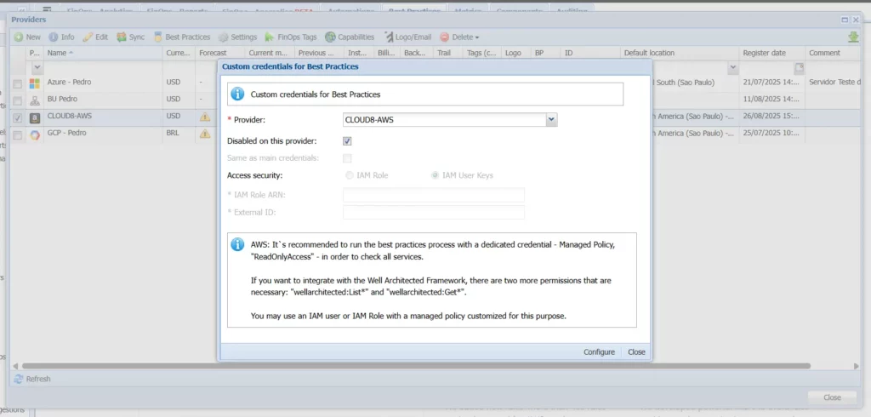This screenshot has width=871, height=417.
Task: Expand the Provider combo box dropdown
Action: click(x=552, y=120)
